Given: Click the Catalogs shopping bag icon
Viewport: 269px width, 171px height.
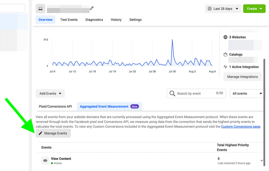Looking at the screenshot, I should 225,55.
